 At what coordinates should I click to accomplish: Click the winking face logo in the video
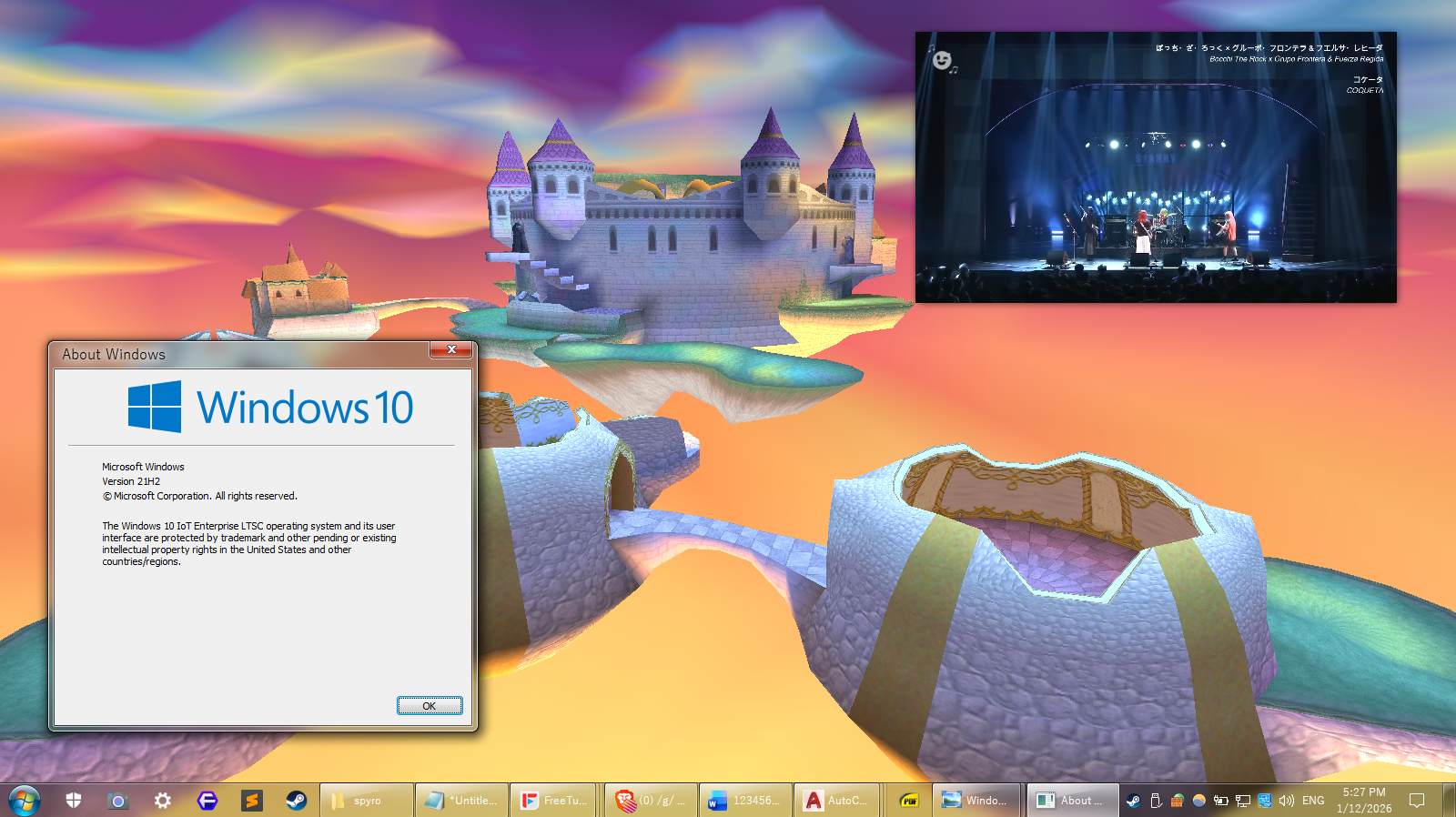click(x=942, y=60)
